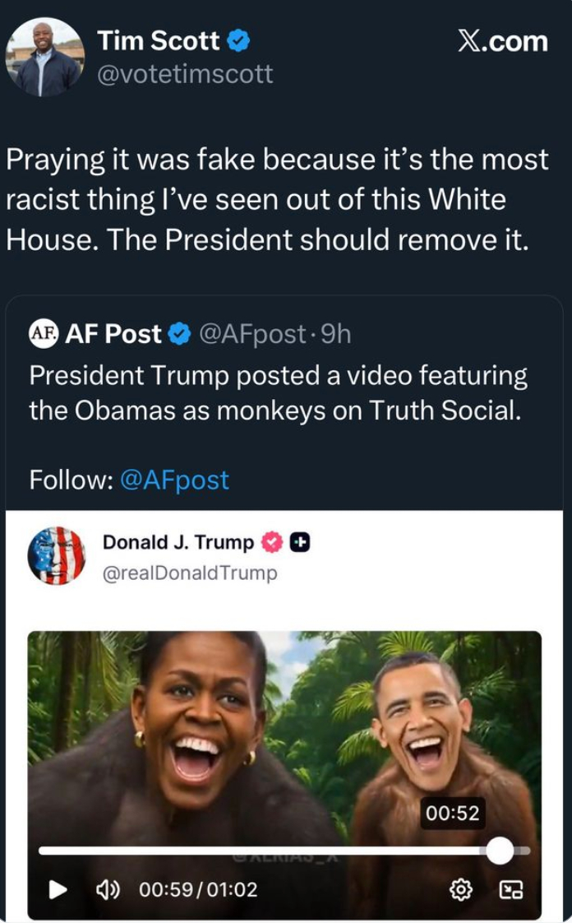
Task: Open the flag-themed Truth Social profile avatar
Action: pyautogui.click(x=56, y=556)
